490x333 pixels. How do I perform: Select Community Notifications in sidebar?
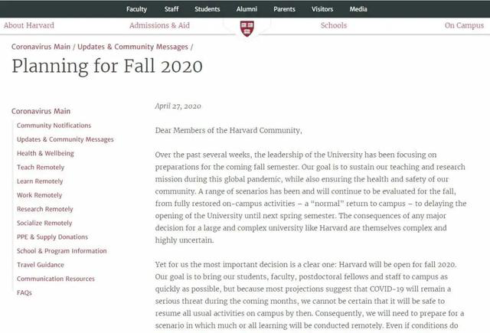pos(54,126)
